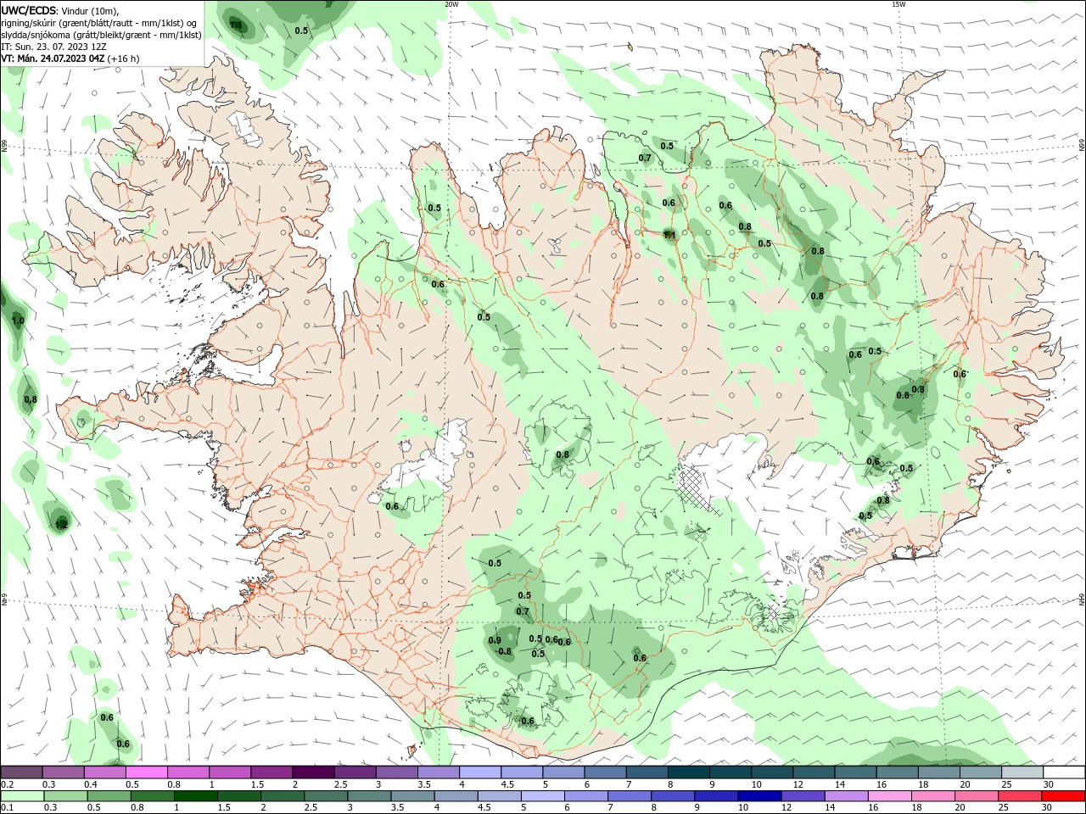The width and height of the screenshot is (1086, 814).
Task: Click the UWC/ECDS title text
Action: point(29,10)
